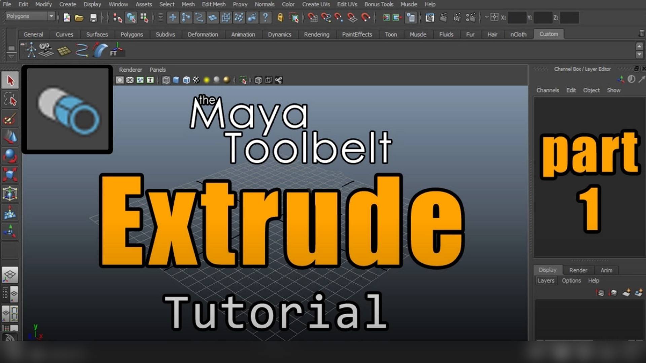The width and height of the screenshot is (646, 363).
Task: Click the blue extrude surface shelf icon
Action: click(x=100, y=50)
